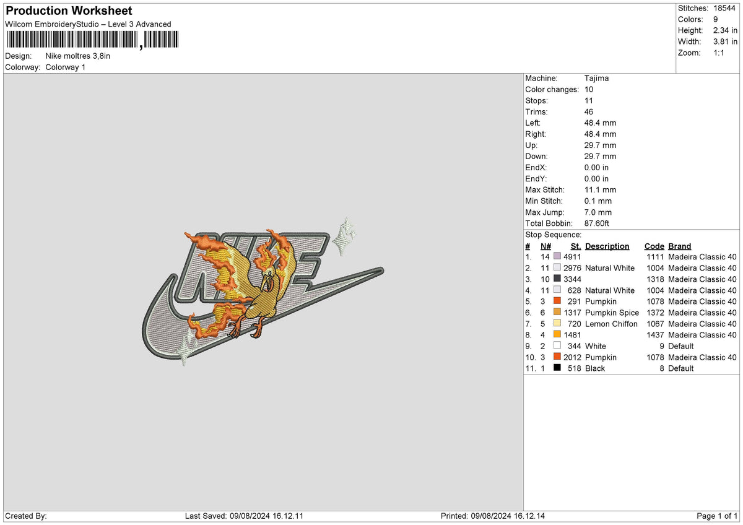743x525 pixels.
Task: Click the 'St.' column header
Action: 576,246
